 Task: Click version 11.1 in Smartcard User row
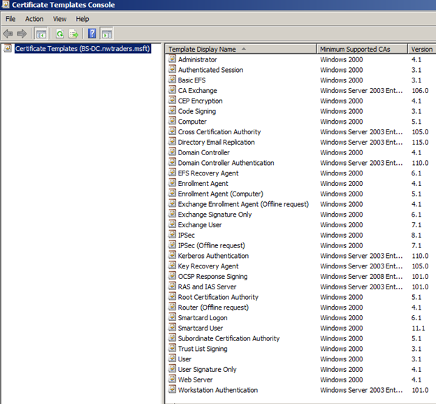point(419,328)
